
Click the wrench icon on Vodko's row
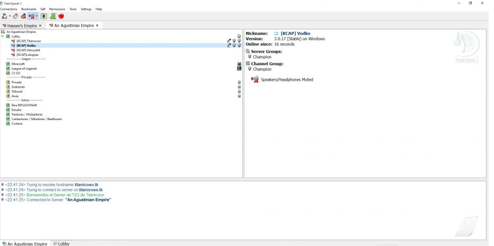(229, 45)
